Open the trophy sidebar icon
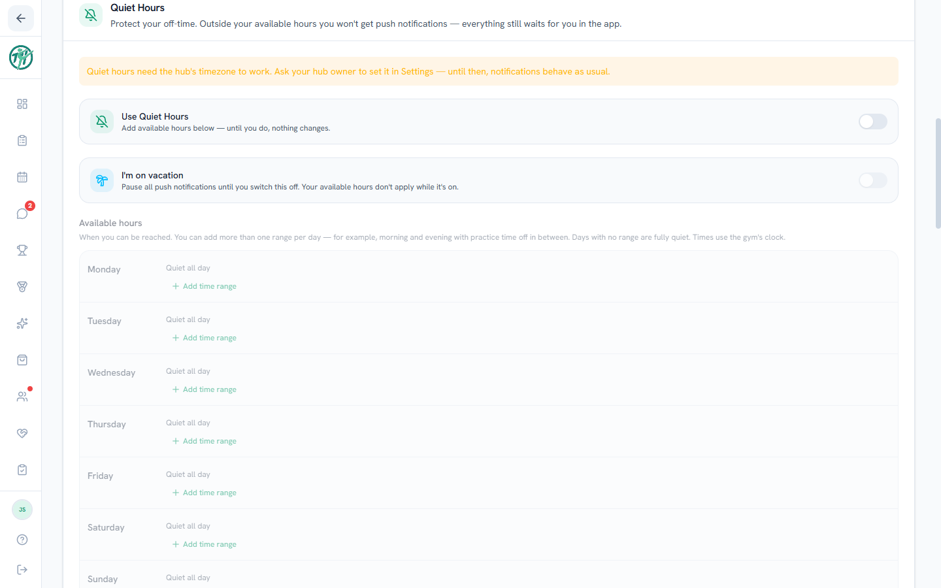This screenshot has height=588, width=941. tap(22, 250)
